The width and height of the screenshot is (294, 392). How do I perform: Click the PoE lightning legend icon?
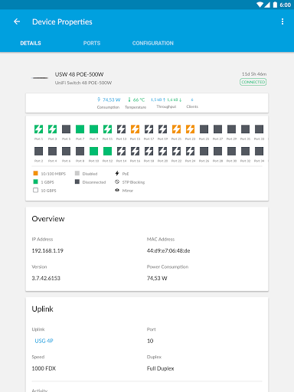pos(117,173)
